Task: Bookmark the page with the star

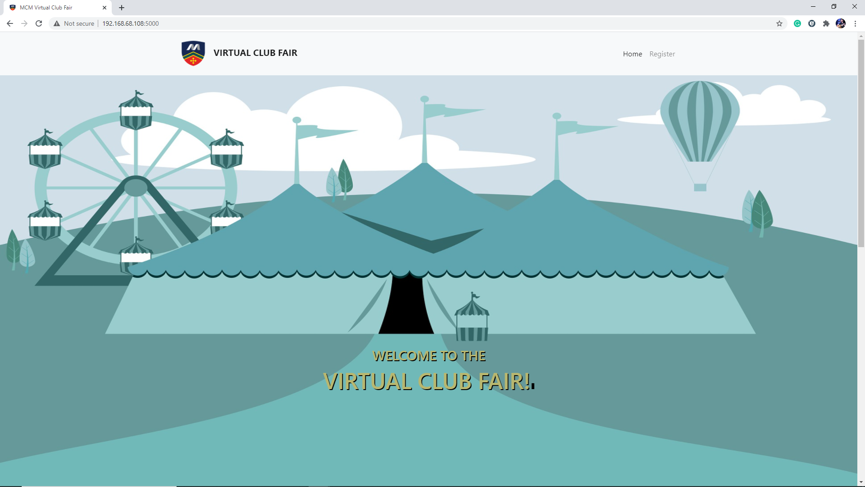Action: click(779, 23)
